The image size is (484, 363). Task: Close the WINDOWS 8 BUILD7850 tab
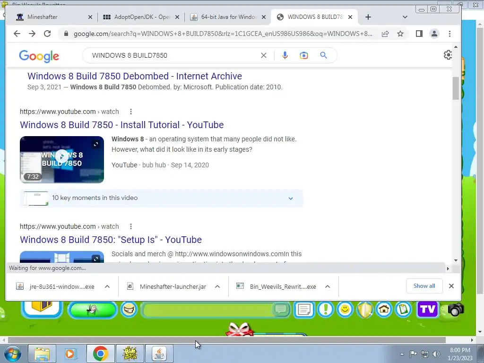(350, 17)
